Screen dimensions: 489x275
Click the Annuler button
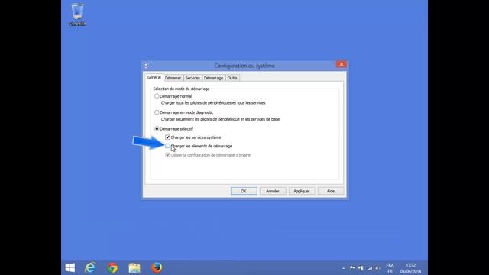tap(273, 191)
